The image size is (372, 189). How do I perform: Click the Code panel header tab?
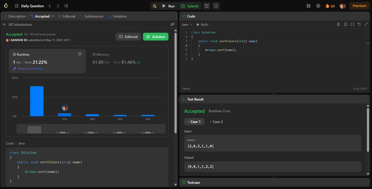click(188, 16)
